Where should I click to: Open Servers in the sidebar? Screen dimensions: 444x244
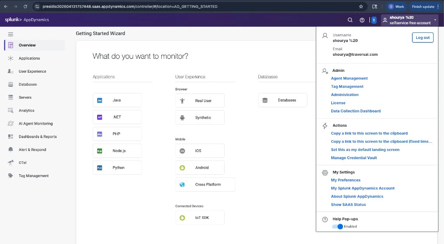point(25,97)
